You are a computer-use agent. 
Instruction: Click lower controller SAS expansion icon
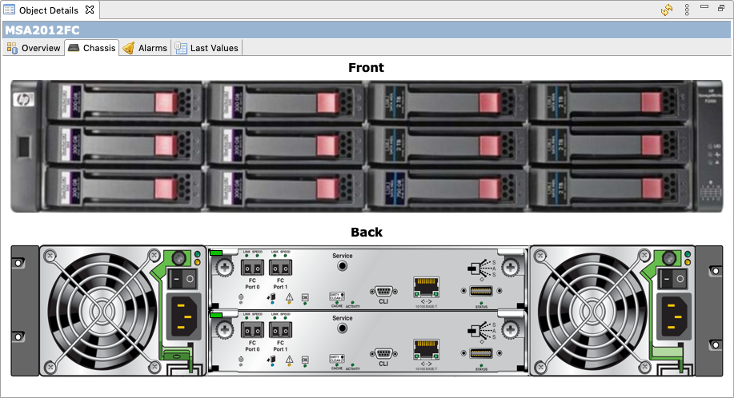(482, 331)
